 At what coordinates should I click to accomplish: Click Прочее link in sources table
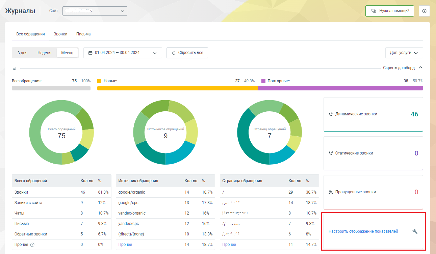click(x=125, y=245)
